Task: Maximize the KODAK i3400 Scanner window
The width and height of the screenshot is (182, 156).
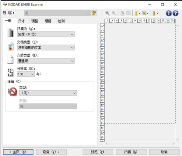Action: coord(162,5)
